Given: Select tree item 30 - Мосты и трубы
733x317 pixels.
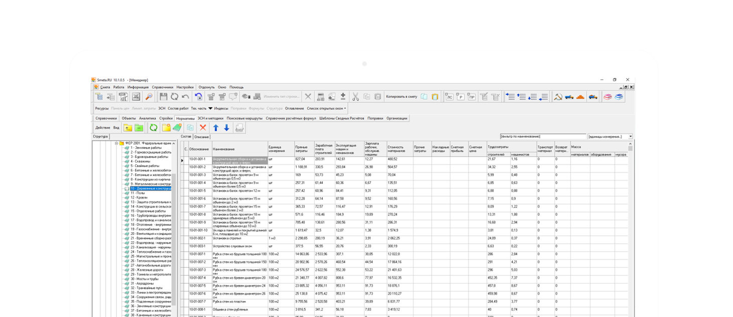Looking at the screenshot, I should click(145, 279).
